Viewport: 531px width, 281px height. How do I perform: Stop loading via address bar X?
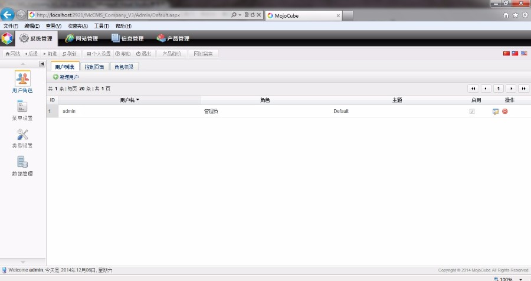pyautogui.click(x=259, y=15)
